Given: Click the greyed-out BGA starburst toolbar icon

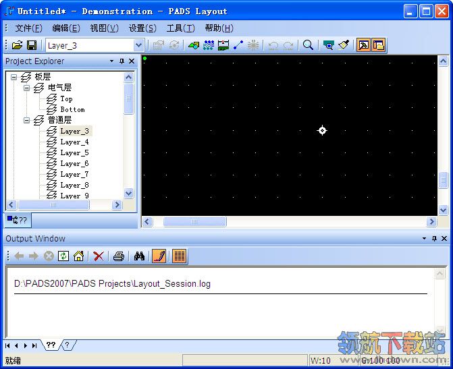Looking at the screenshot, I should (252, 45).
